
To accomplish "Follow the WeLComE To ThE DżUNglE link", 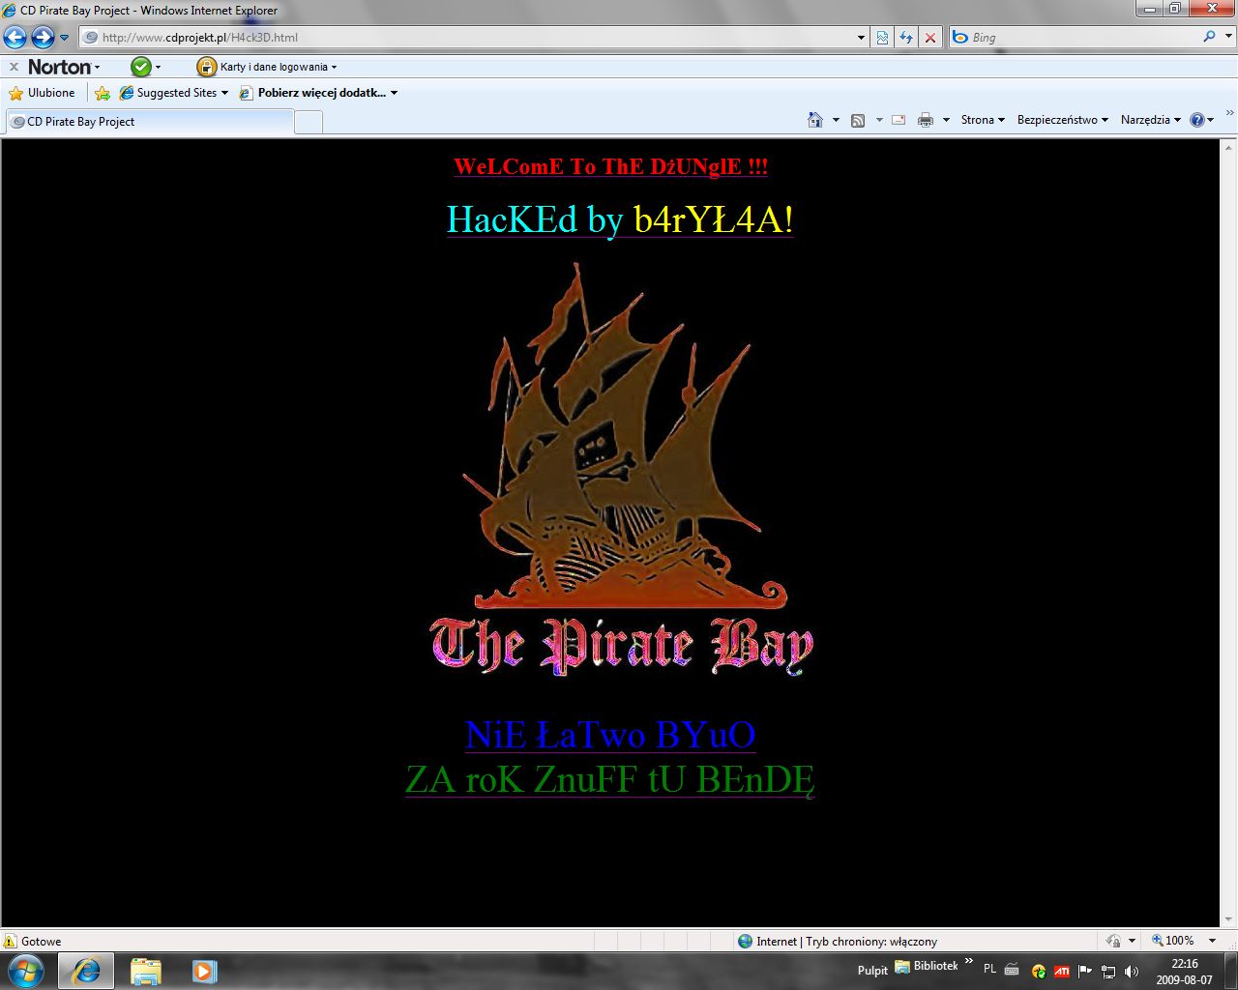I will (x=611, y=166).
